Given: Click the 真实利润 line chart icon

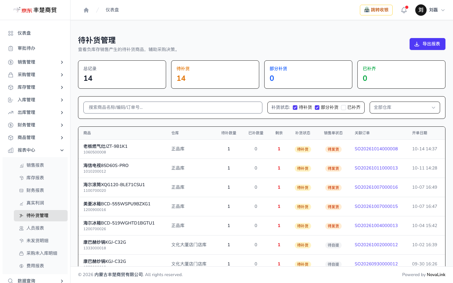Looking at the screenshot, I should [21, 203].
